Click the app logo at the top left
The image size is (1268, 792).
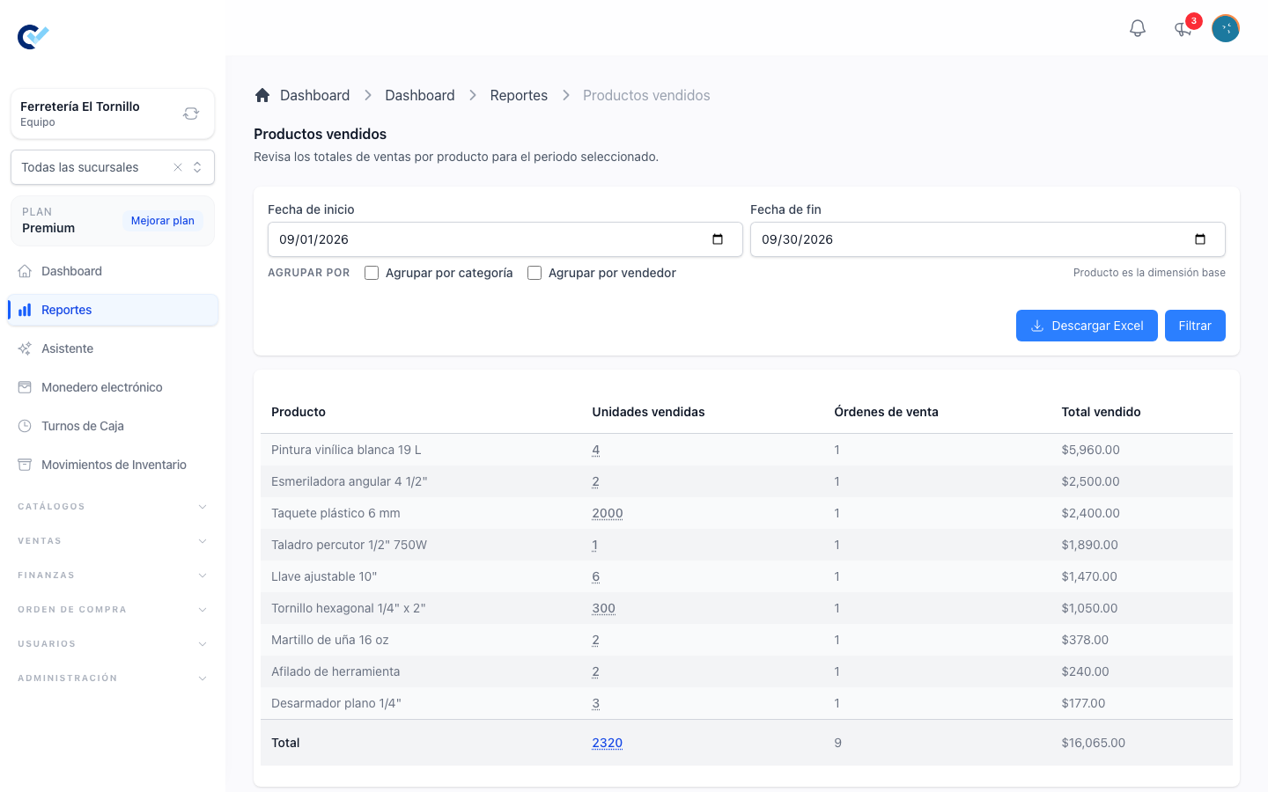click(33, 36)
